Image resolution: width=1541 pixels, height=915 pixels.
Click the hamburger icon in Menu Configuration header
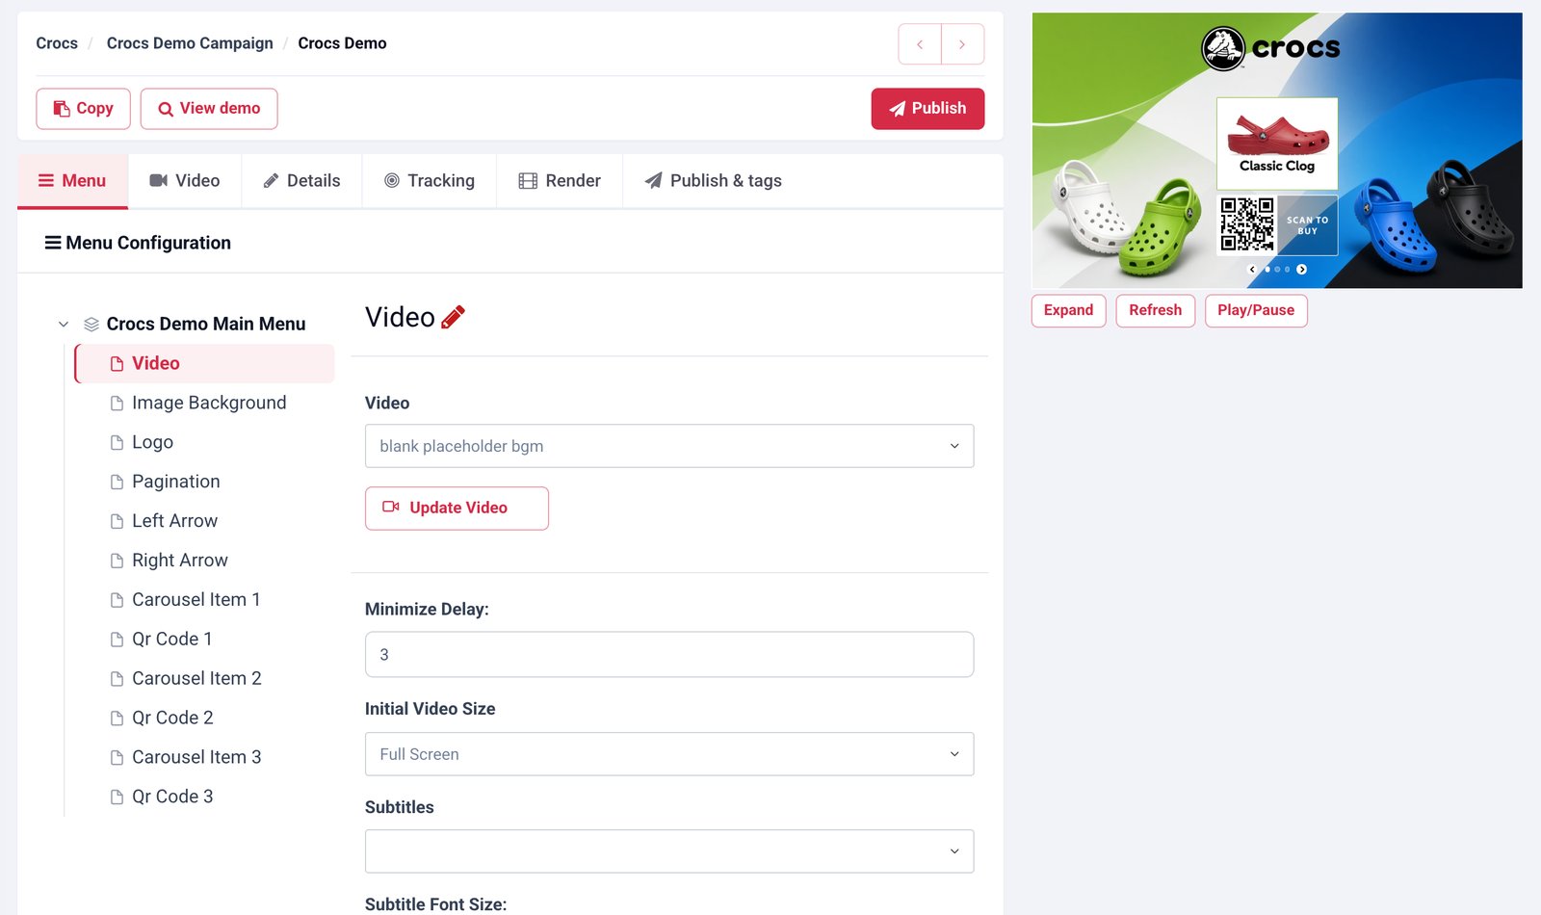pyautogui.click(x=53, y=243)
